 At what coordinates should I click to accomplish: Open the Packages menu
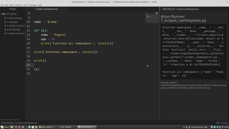(33, 5)
